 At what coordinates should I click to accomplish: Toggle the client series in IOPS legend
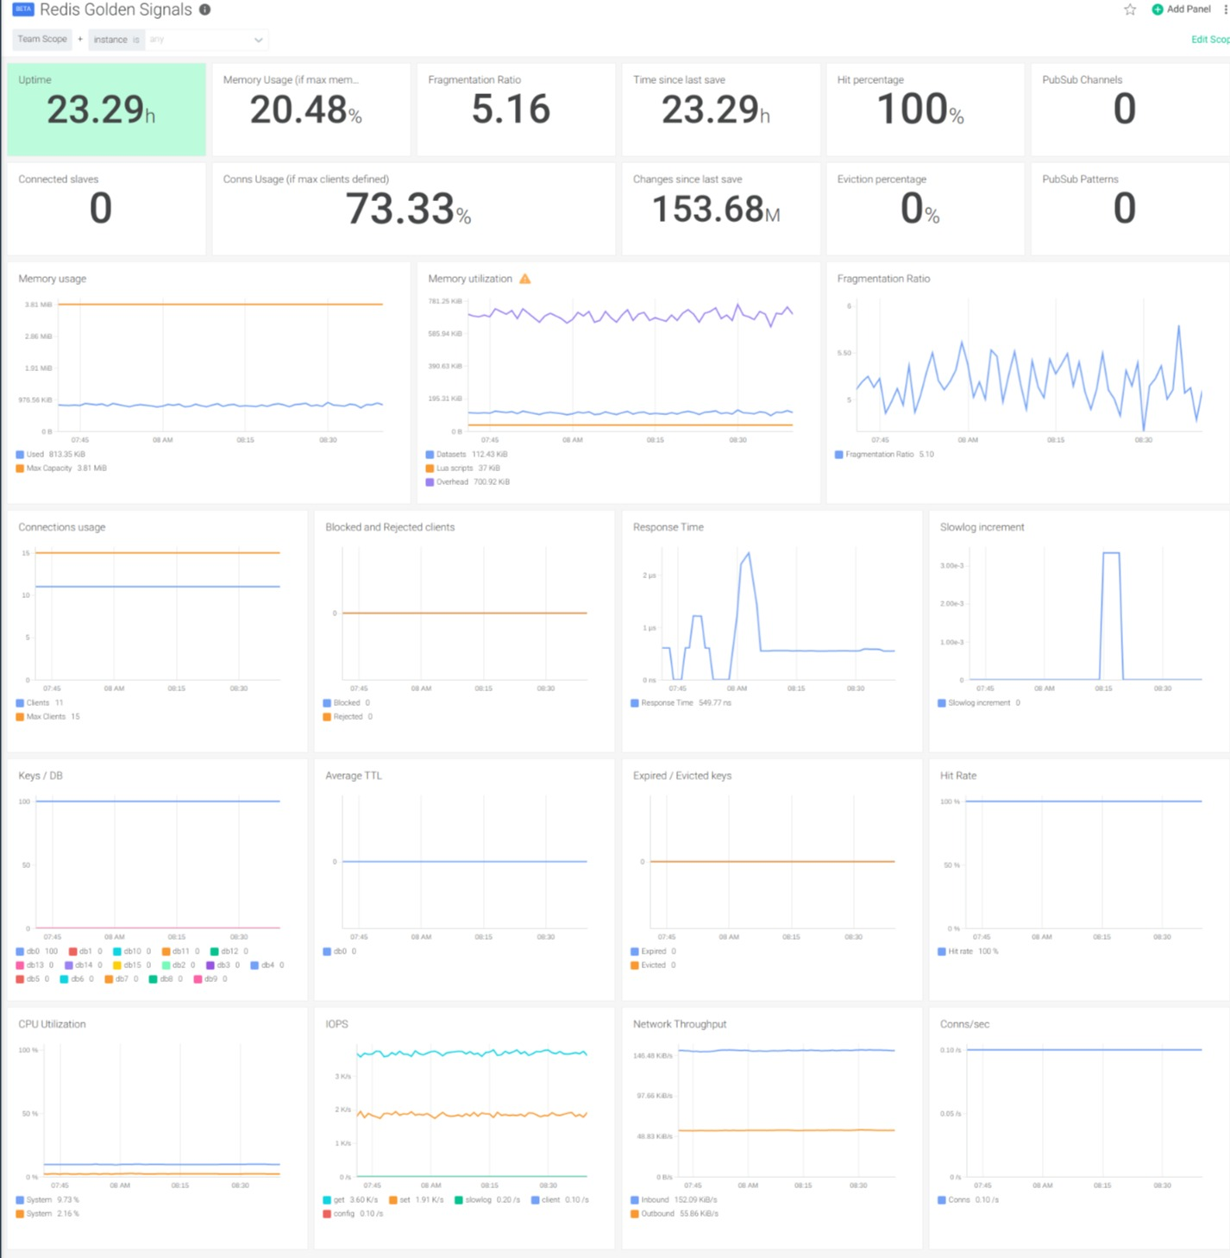click(x=560, y=1199)
